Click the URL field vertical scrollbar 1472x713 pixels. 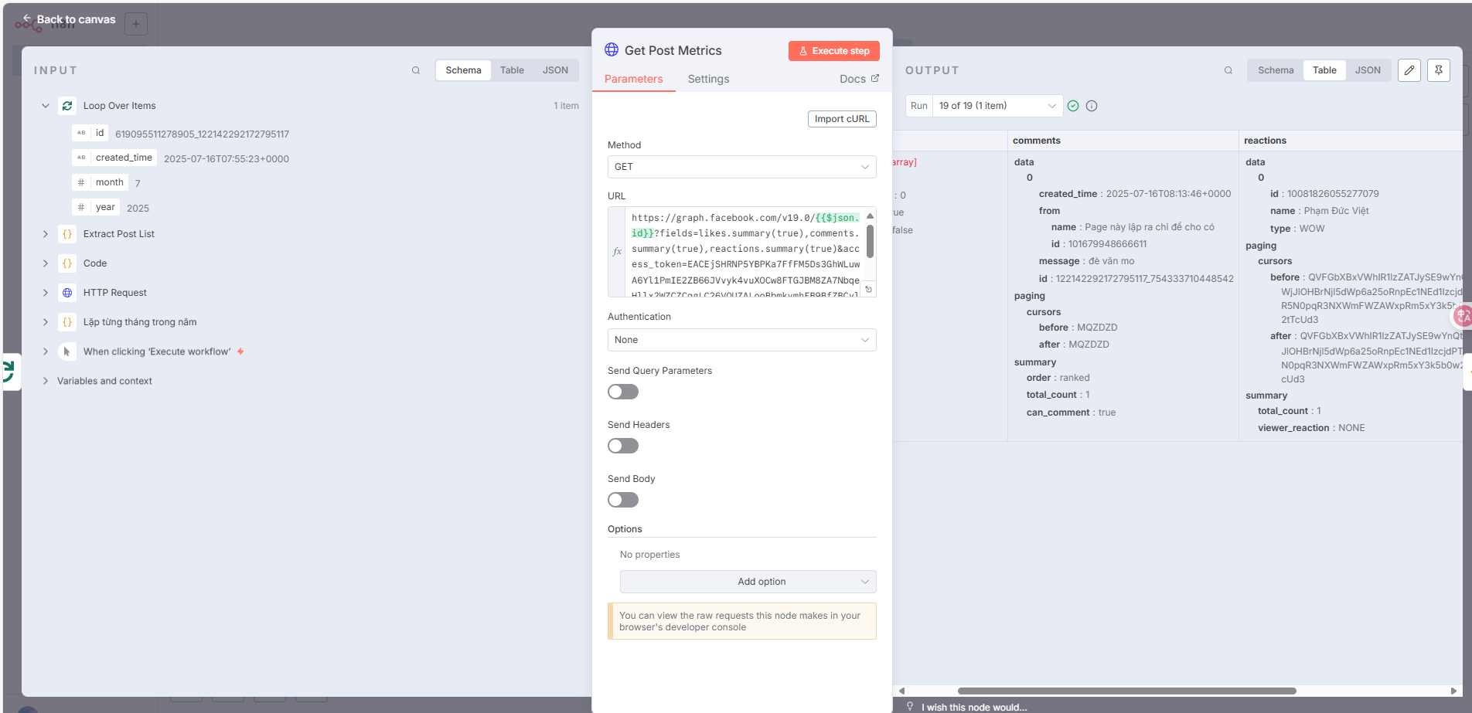(x=870, y=241)
